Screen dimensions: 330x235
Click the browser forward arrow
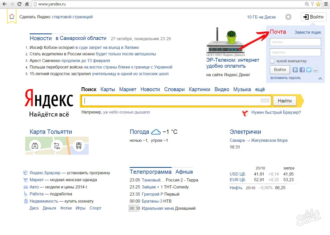pos(12,4)
